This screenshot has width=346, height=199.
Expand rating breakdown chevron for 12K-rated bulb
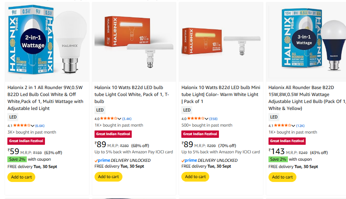tap(294, 126)
